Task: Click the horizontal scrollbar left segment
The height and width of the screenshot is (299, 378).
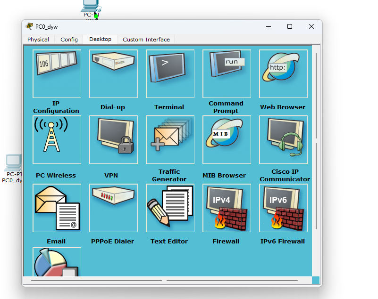Action: point(96,281)
